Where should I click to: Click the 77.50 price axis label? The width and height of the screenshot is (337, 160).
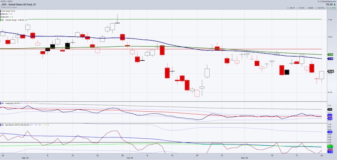(x=330, y=20)
